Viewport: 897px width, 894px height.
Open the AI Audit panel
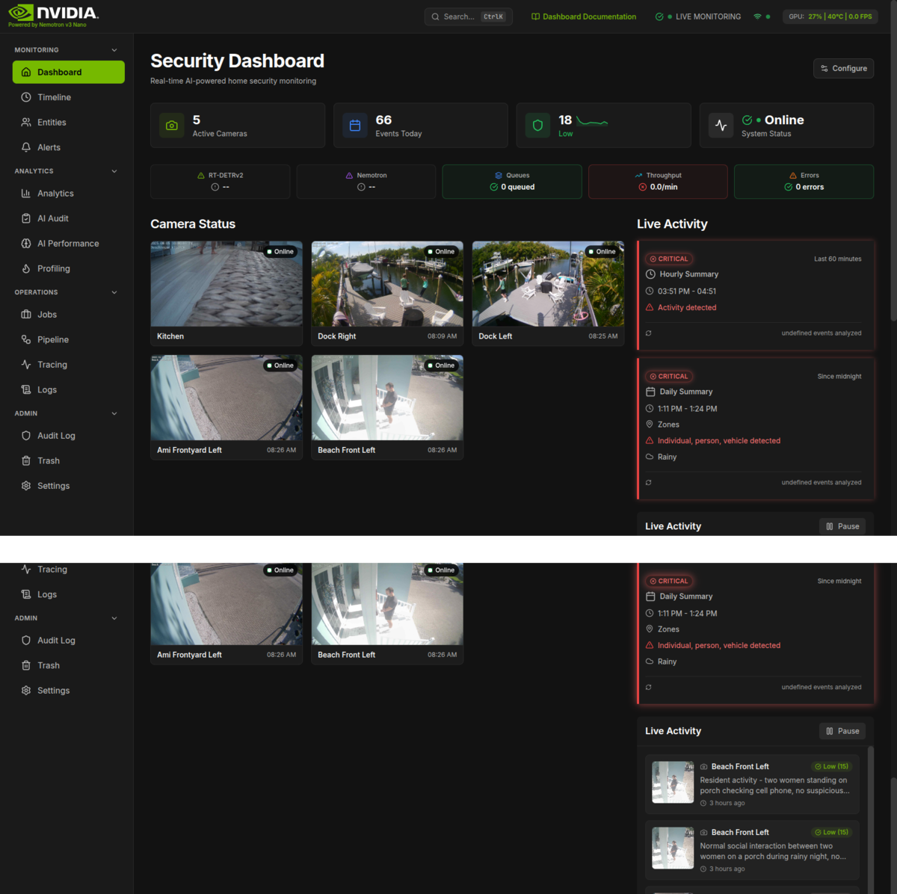[x=53, y=218]
